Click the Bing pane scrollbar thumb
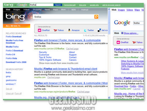The image size is (147, 111). pyautogui.click(x=109, y=23)
